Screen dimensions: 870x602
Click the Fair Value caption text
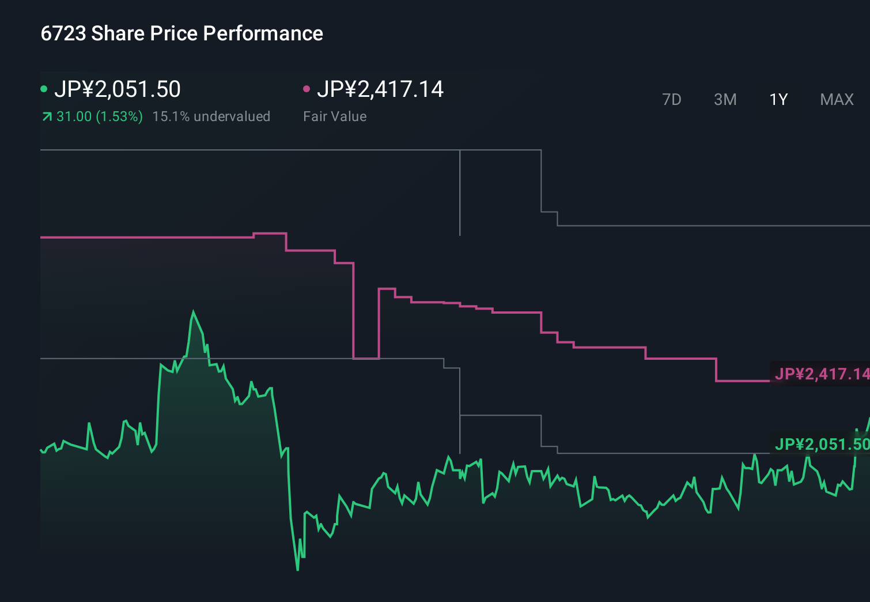334,116
